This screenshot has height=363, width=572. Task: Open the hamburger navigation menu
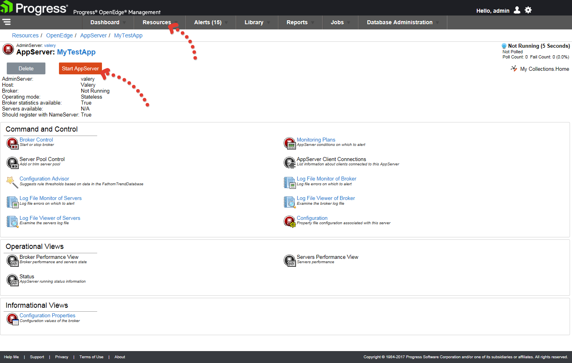[x=6, y=22]
